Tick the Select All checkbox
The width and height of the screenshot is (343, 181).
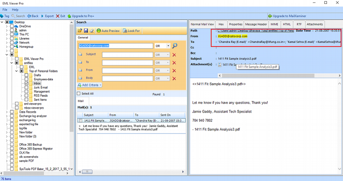click(79, 93)
